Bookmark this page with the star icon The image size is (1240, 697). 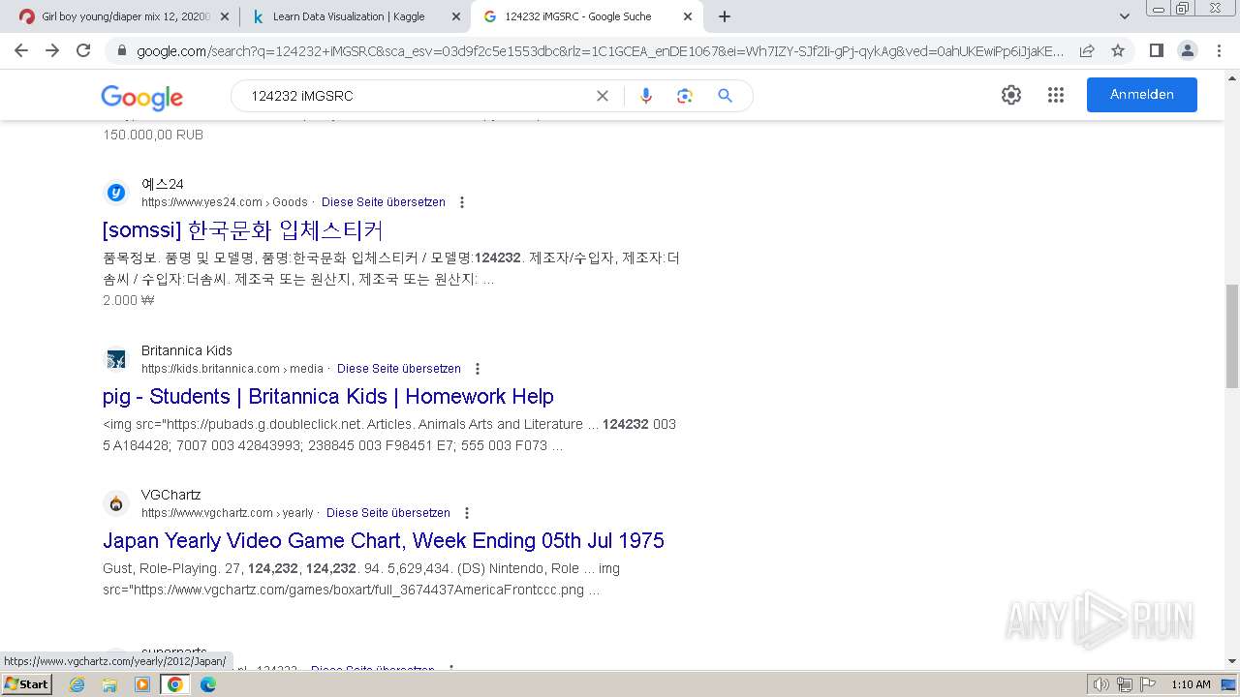pos(1118,51)
